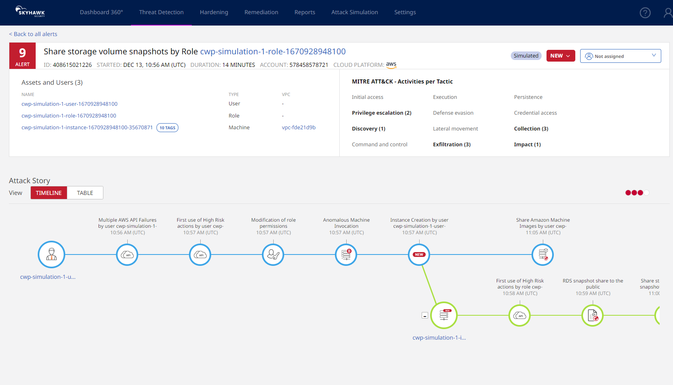673x385 pixels.
Task: Click the help question mark icon
Action: [645, 13]
